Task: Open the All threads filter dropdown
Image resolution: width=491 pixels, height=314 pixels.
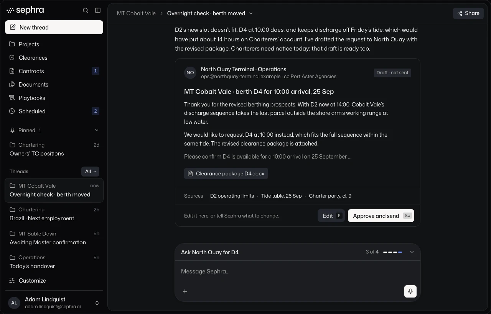Action: tap(90, 172)
